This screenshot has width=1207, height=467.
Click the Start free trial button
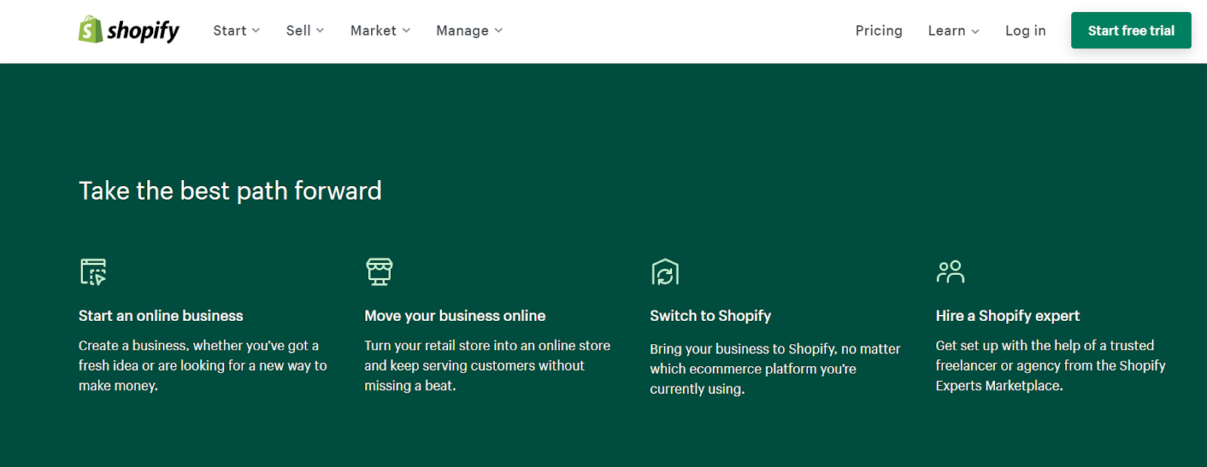(1131, 31)
